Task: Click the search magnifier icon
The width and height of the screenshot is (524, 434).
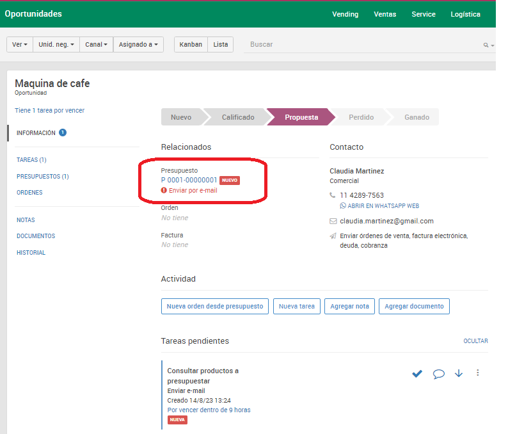Action: click(x=486, y=45)
